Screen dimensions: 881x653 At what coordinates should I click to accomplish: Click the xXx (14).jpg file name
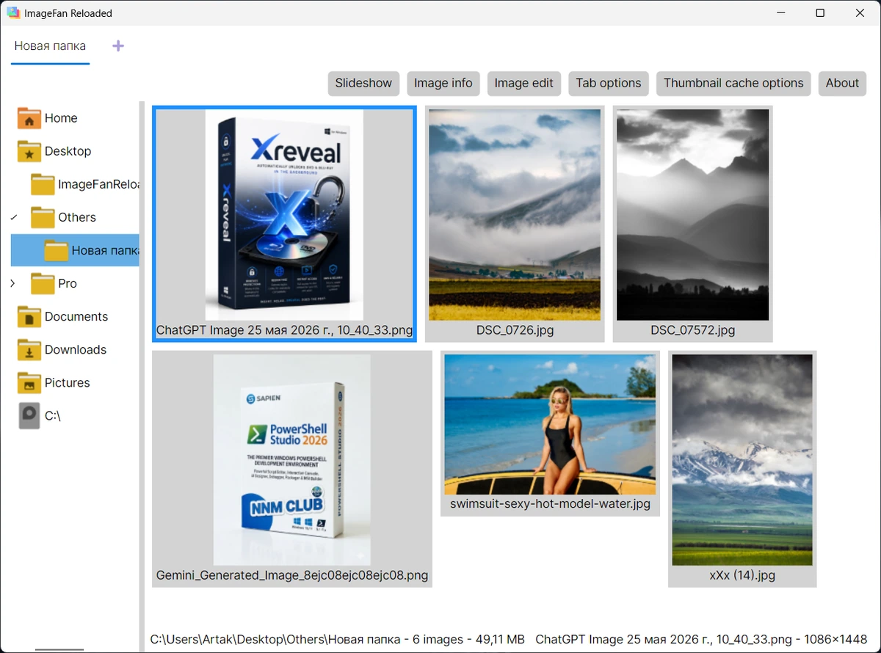pos(742,575)
